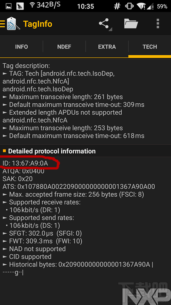Open saved scans with the folder icon
Screen dimensions: 171x305
coord(131,24)
